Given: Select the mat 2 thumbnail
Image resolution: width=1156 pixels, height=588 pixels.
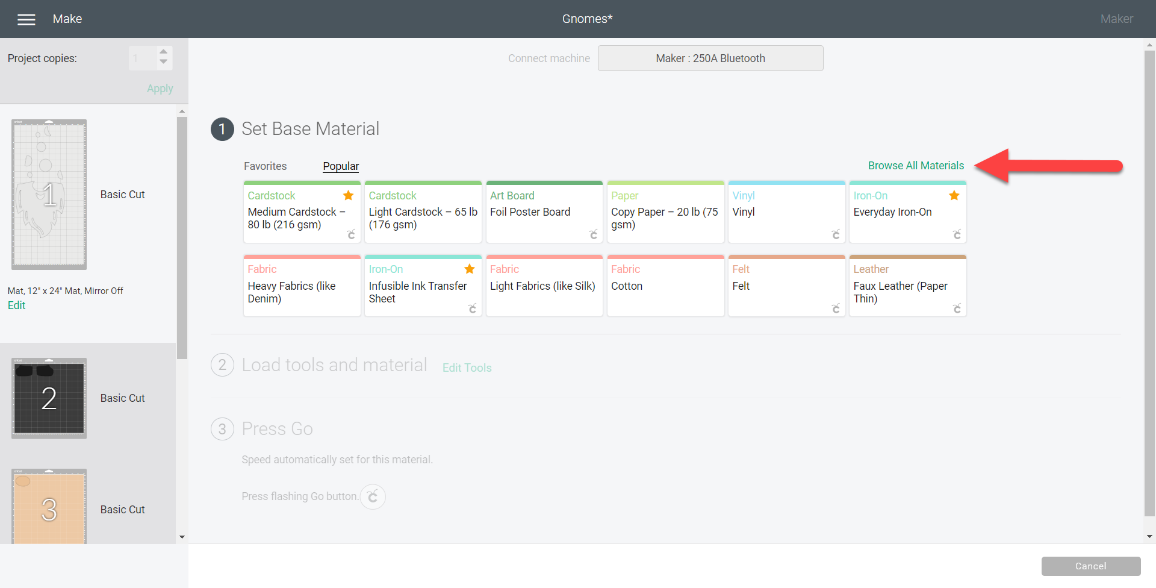Looking at the screenshot, I should pos(49,398).
